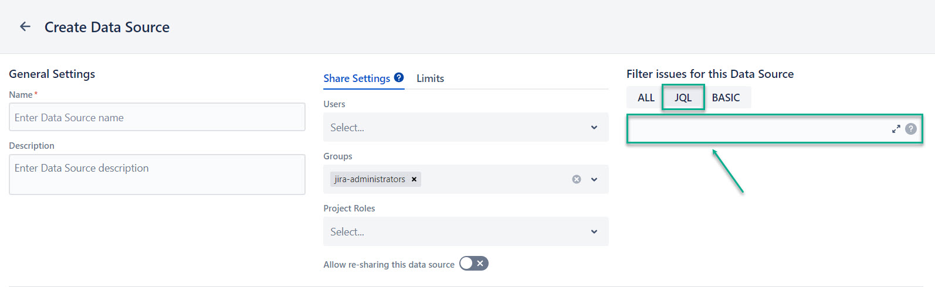Clear all selected groups

[577, 179]
